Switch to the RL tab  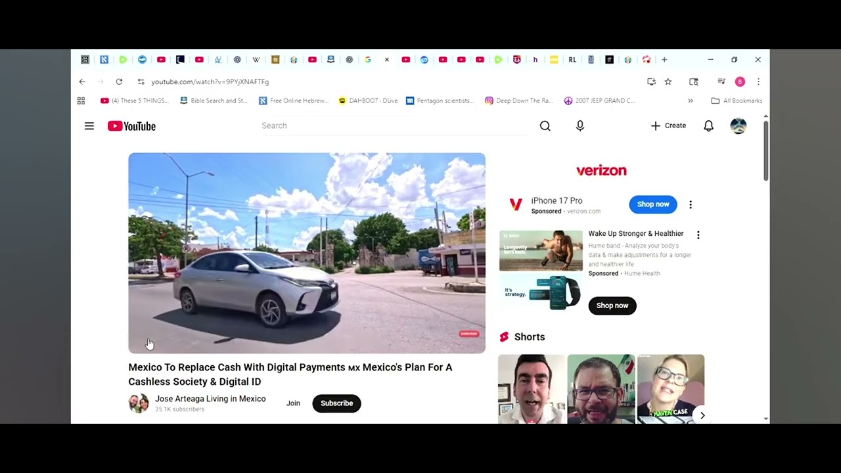coord(572,60)
